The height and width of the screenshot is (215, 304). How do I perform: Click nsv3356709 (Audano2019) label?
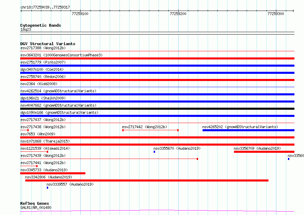[257, 148]
